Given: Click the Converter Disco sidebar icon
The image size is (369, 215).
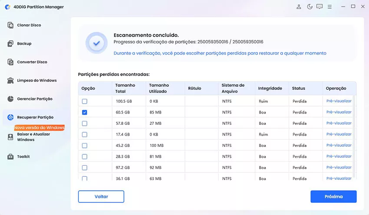Looking at the screenshot, I should point(10,62).
